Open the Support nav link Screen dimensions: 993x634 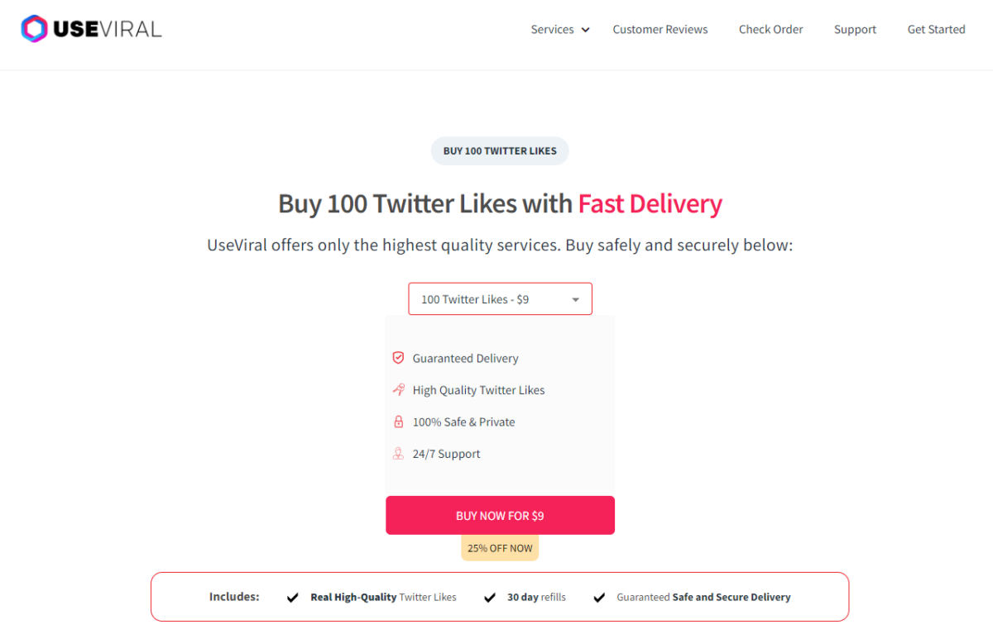click(x=855, y=29)
